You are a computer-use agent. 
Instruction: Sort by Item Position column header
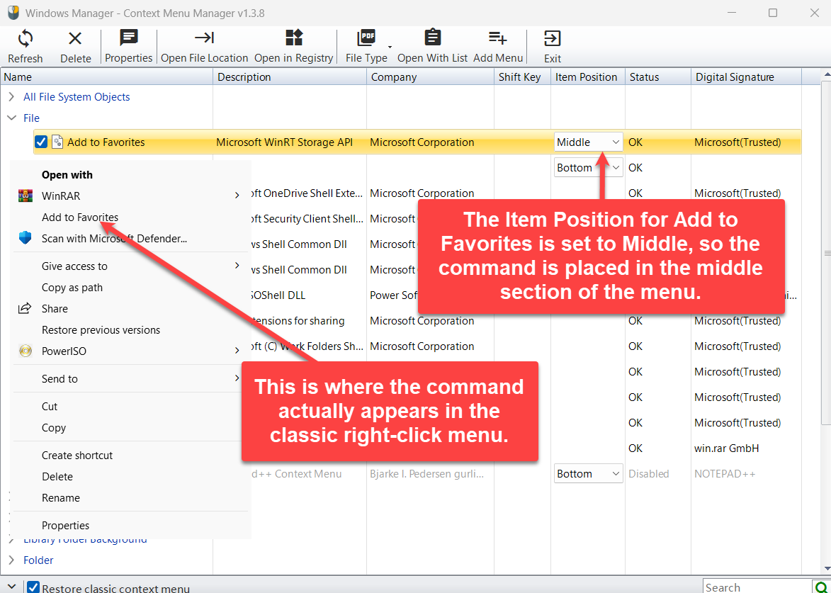pos(588,77)
